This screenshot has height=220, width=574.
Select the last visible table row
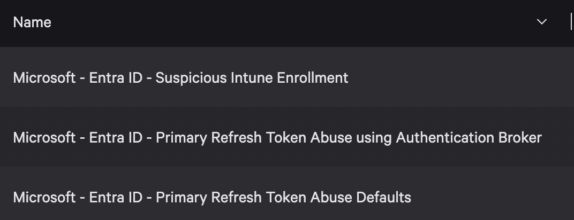click(x=287, y=193)
